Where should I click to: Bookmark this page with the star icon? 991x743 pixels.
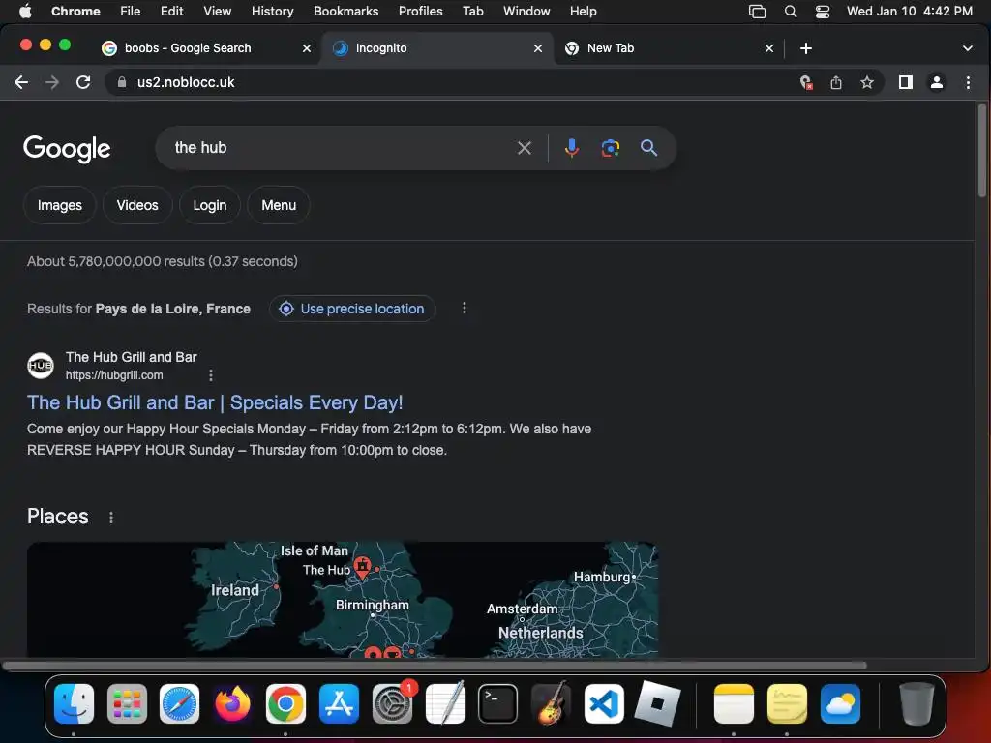867,82
